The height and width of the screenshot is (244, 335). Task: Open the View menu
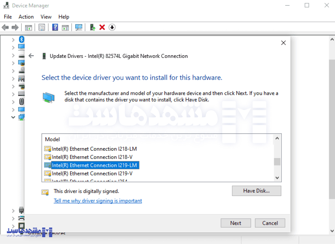[x=46, y=17]
